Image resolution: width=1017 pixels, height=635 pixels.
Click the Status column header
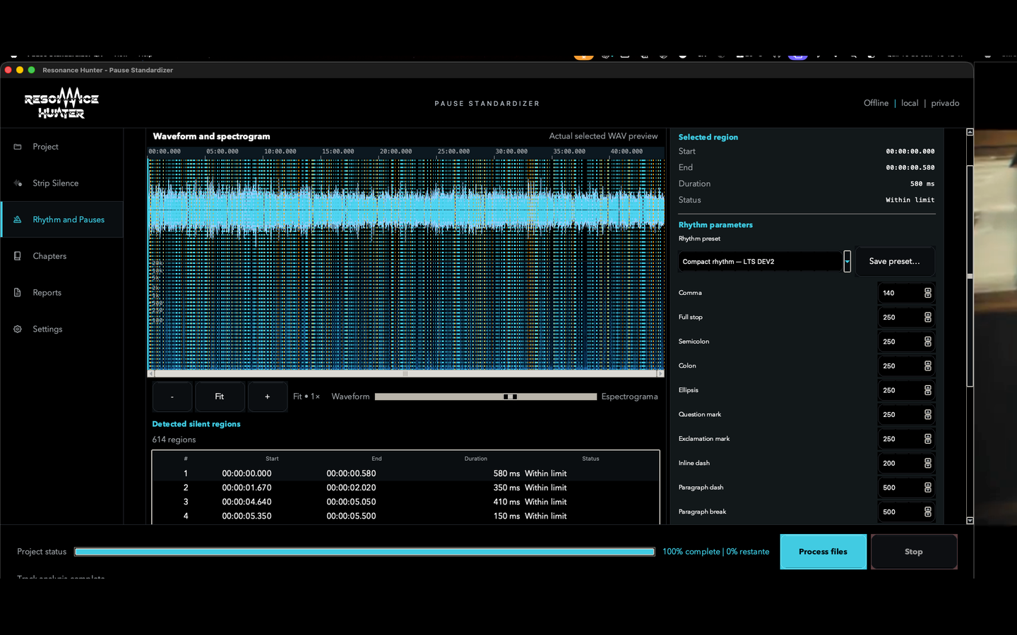click(x=590, y=459)
